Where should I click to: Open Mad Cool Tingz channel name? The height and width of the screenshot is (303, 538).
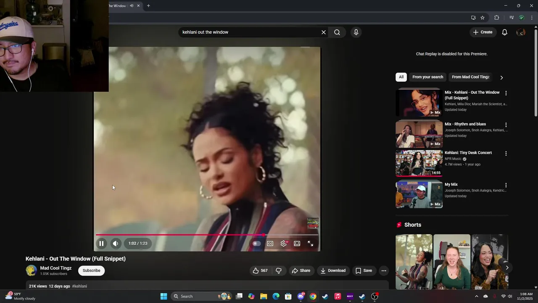(x=55, y=268)
